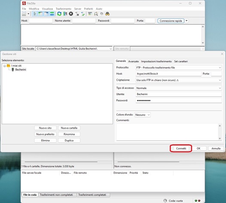Image resolution: width=226 pixels, height=203 pixels.
Task: Confirm Gestione siti with OK
Action: point(199,148)
